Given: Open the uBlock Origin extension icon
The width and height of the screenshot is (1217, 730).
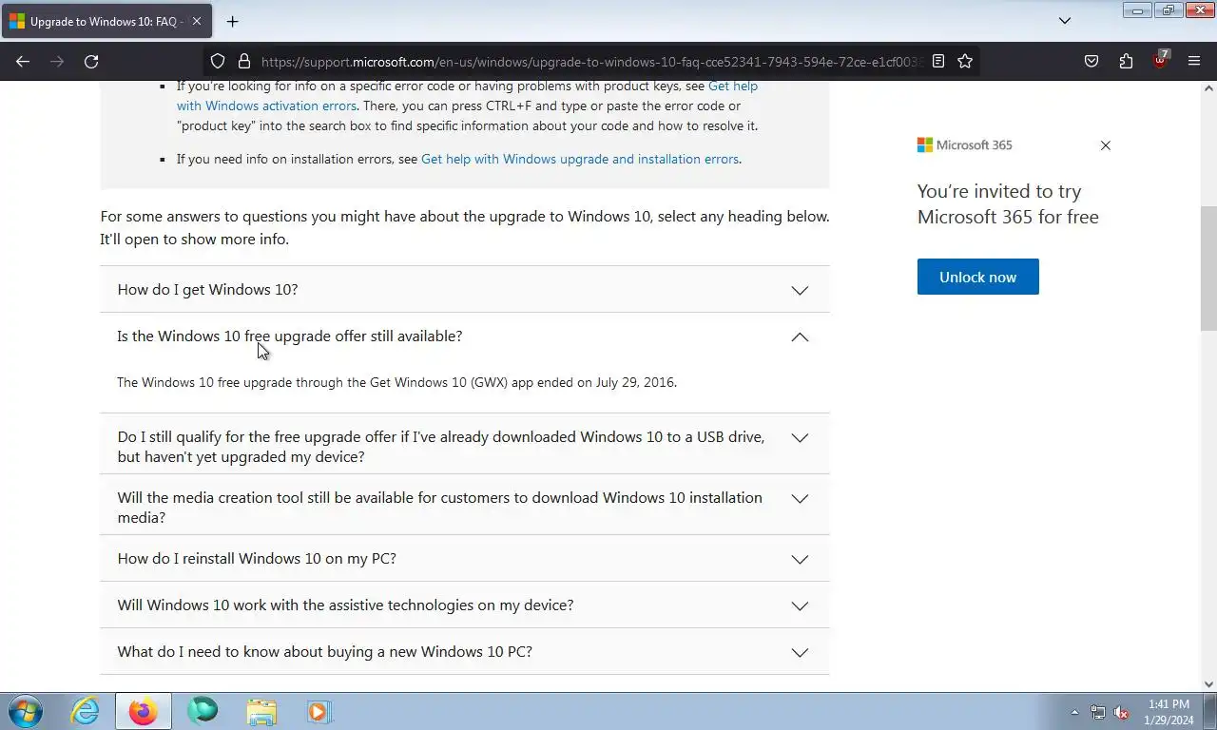Looking at the screenshot, I should coord(1160,60).
